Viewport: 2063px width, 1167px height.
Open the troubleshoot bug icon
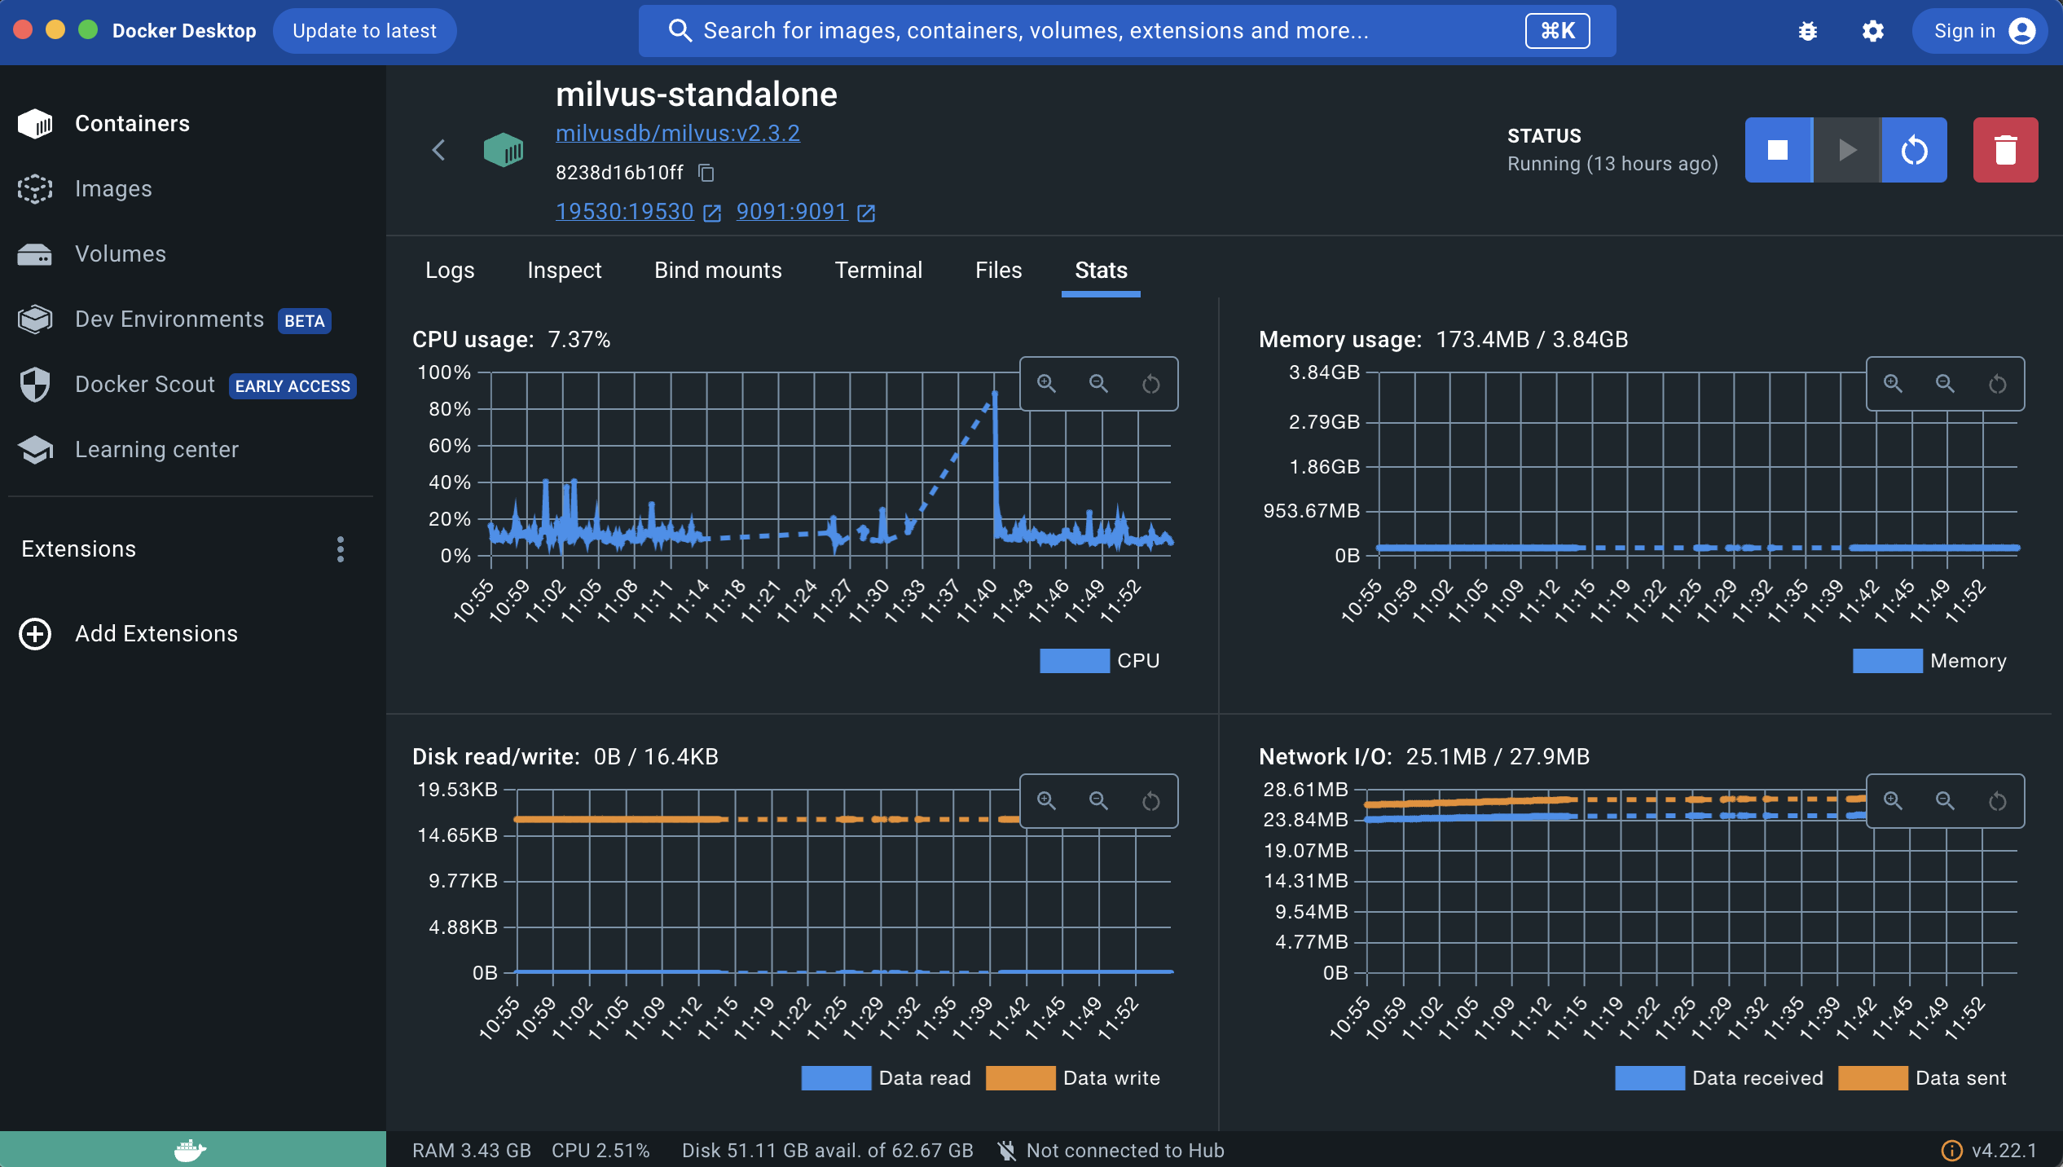click(1808, 31)
